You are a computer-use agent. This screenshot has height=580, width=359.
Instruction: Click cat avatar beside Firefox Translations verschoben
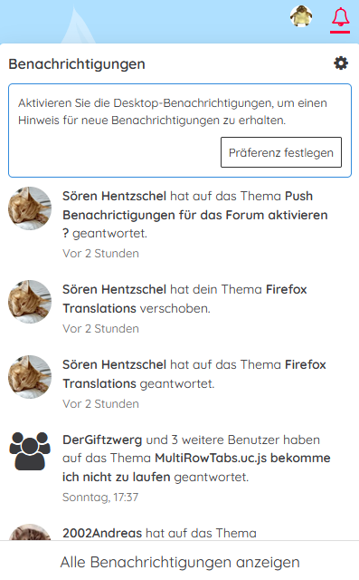(30, 302)
